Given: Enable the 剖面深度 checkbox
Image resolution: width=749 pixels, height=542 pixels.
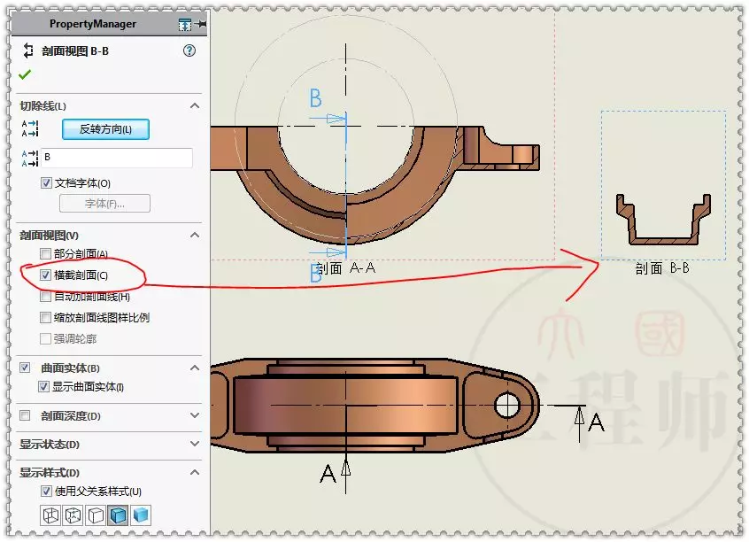Looking at the screenshot, I should pos(25,414).
